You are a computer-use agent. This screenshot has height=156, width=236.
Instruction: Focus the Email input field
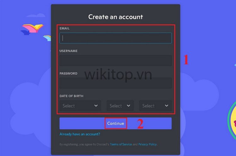click(115, 38)
